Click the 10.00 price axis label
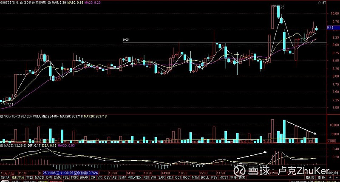Image resolution: width=340 pixels, height=182 pixels. tap(335, 14)
